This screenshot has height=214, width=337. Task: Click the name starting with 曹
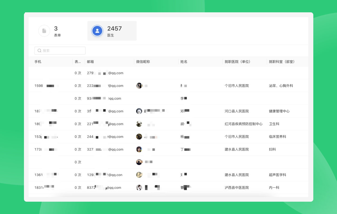(185, 188)
